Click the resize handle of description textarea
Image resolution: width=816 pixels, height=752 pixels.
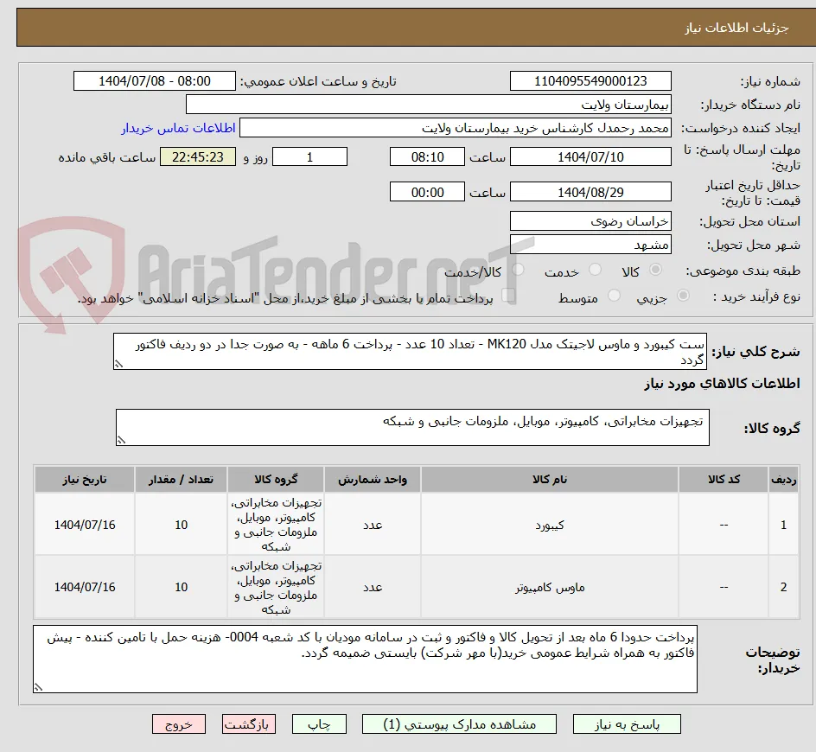118,364
